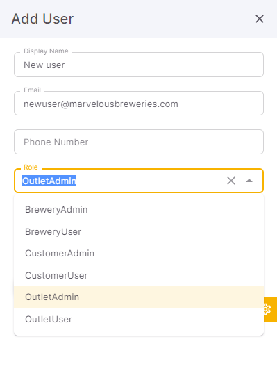The width and height of the screenshot is (277, 371).
Task: Click the Add User dialog title
Action: tap(42, 19)
